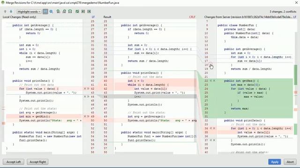Image resolution: width=300 pixels, height=168 pixels.
Task: Click the first green compare-contents icon
Action: coord(77,12)
